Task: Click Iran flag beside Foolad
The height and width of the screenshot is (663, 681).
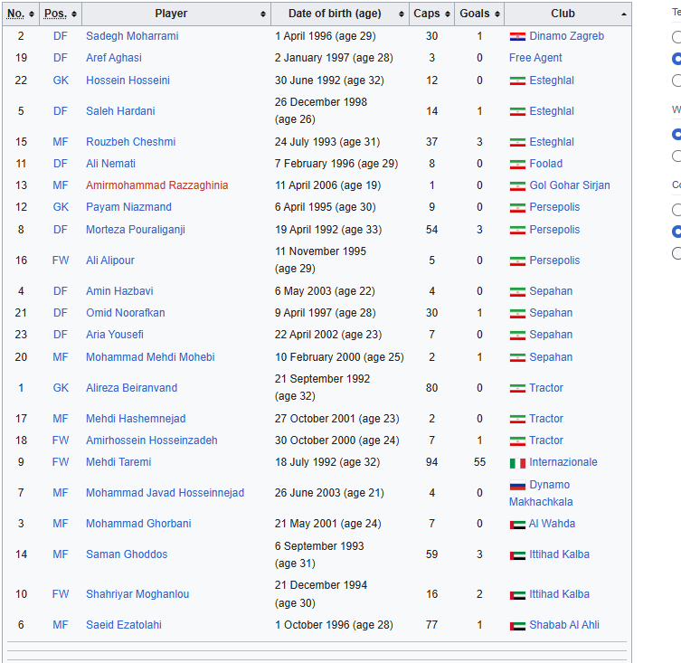Action: coord(517,165)
